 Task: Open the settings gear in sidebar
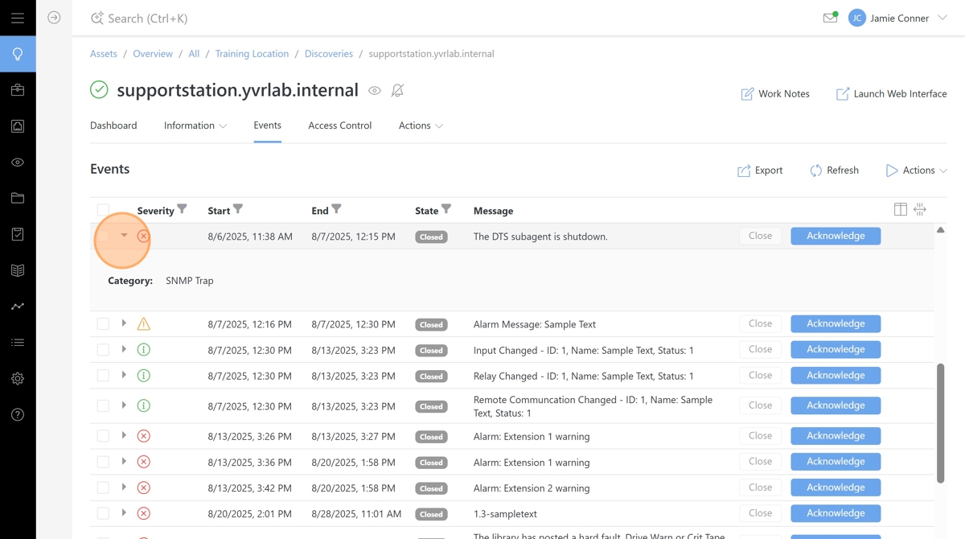(x=18, y=379)
